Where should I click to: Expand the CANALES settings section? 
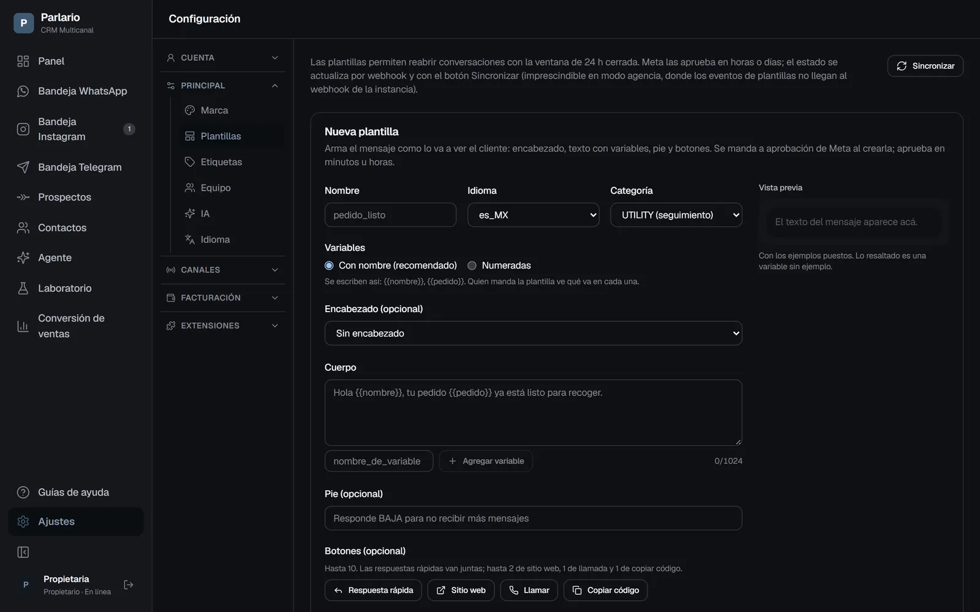coord(223,270)
